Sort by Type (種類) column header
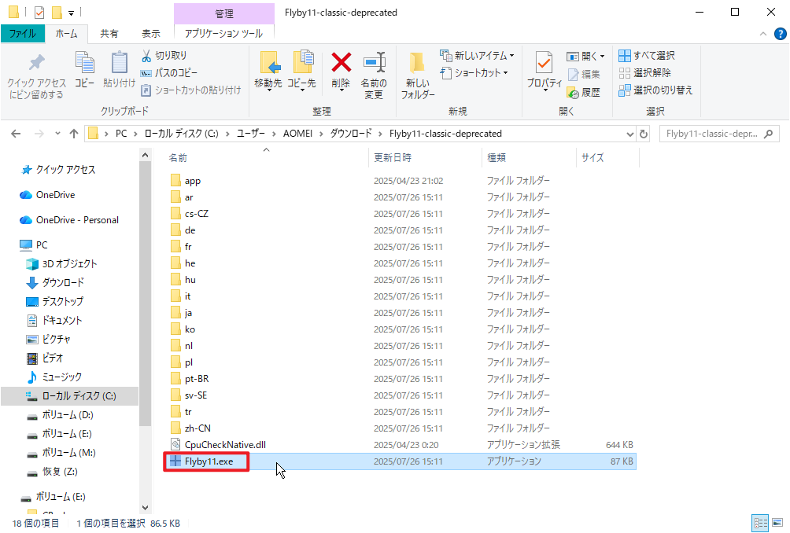The image size is (790, 533). 497,158
